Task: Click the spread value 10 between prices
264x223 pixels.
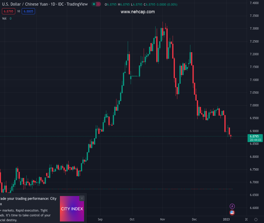Action: 19,12
